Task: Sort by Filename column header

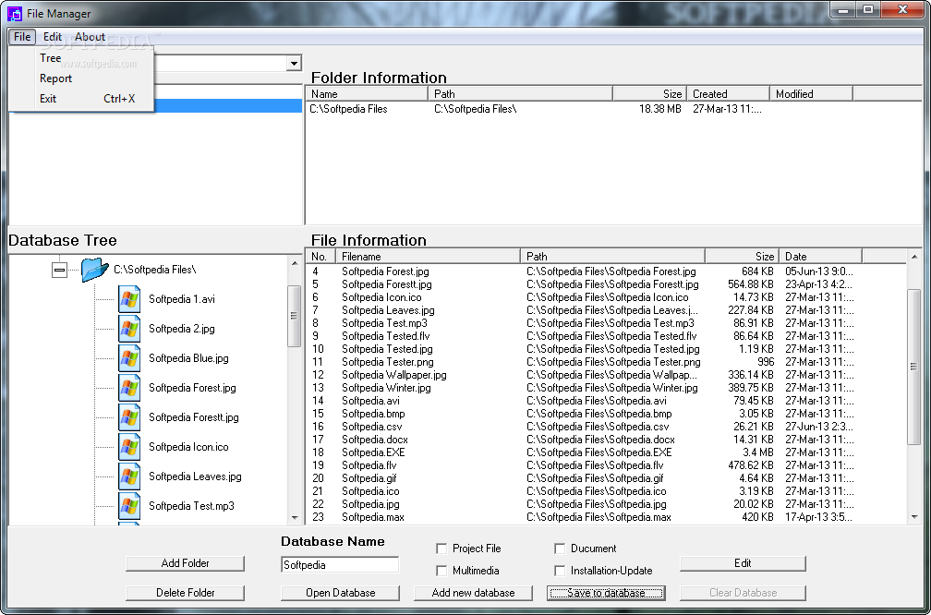Action: 428,257
